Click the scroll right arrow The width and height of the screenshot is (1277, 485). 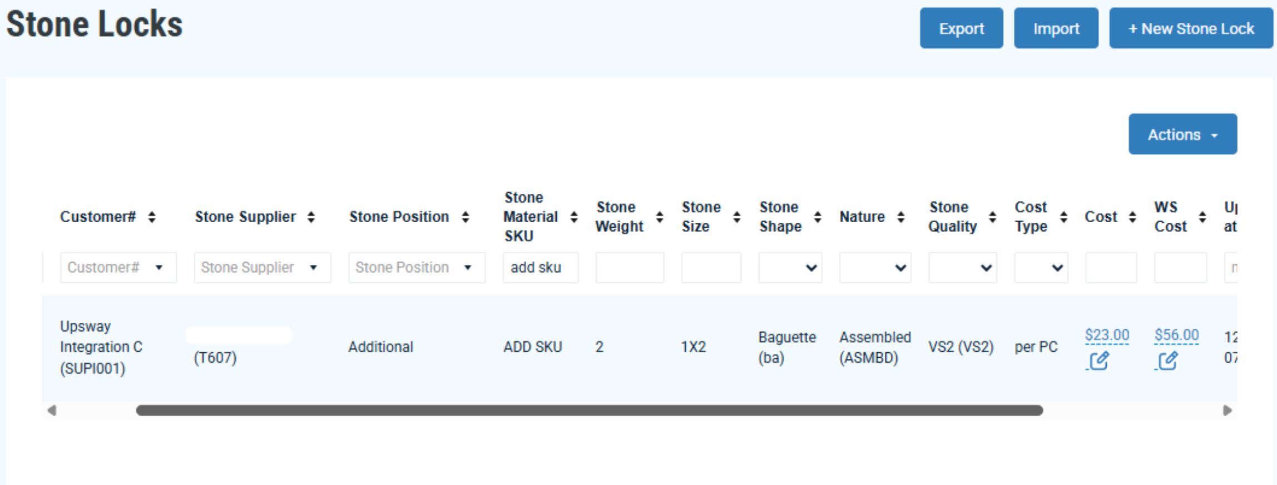coord(1227,411)
